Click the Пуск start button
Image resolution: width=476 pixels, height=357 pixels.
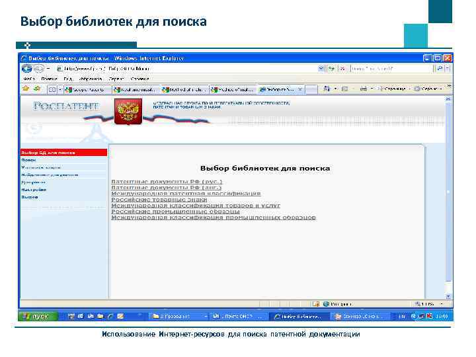[x=38, y=316]
